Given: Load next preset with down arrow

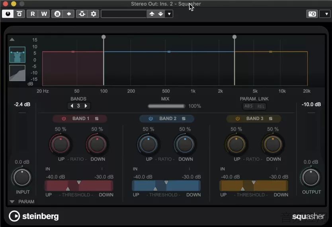Looking at the screenshot, I should [x=161, y=14].
